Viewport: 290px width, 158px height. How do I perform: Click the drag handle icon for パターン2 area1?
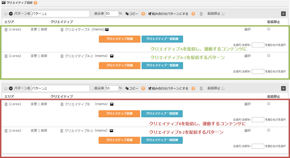coord(6,104)
